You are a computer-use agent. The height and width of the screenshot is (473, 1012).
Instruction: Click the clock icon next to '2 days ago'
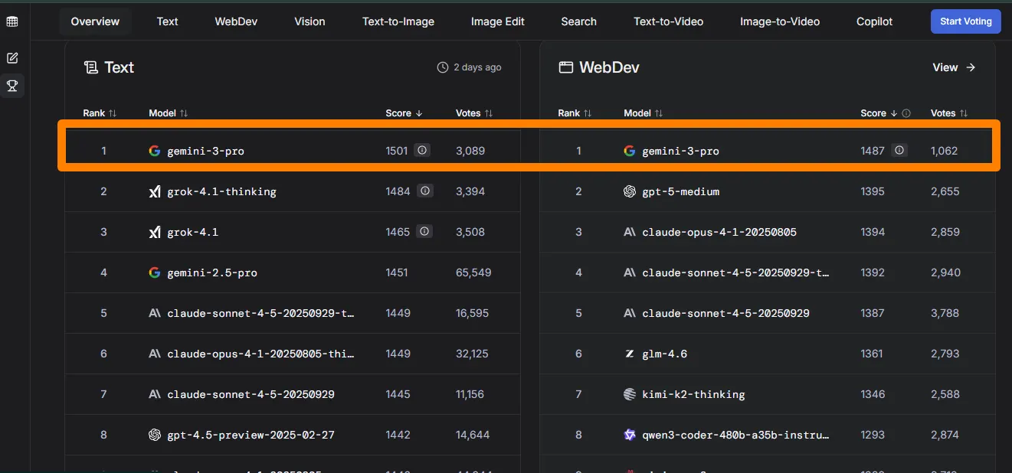[443, 67]
